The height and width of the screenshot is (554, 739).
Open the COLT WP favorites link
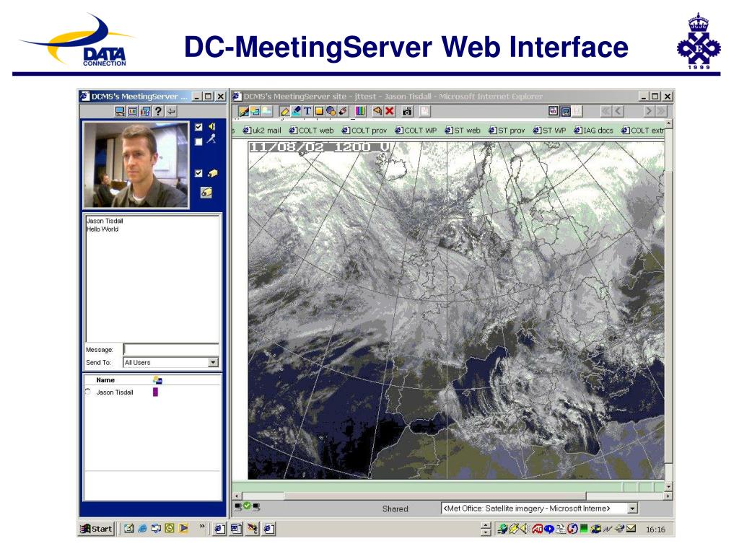click(416, 131)
